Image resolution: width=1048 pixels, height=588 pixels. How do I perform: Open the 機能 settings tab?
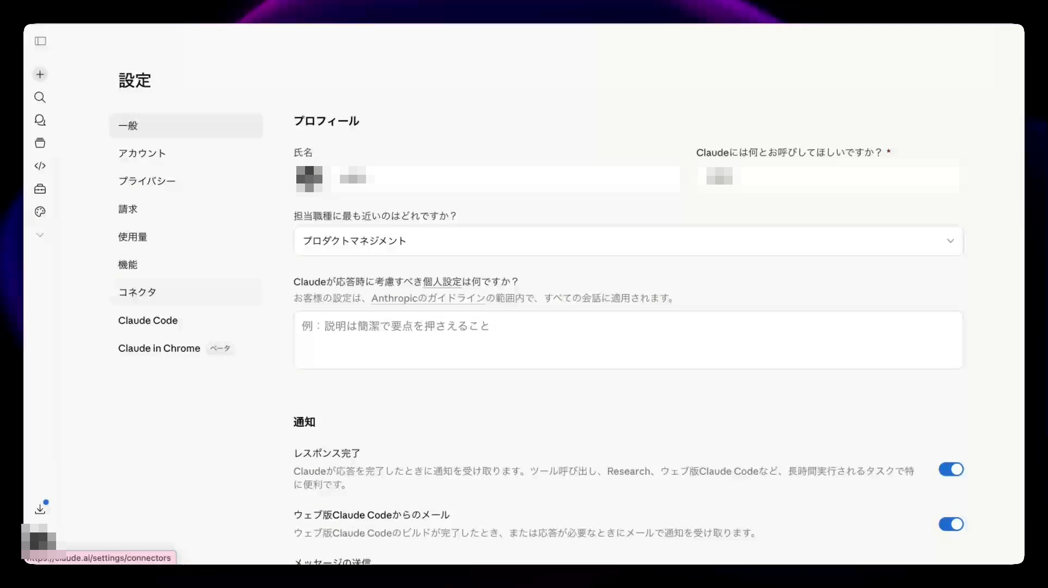click(186, 265)
